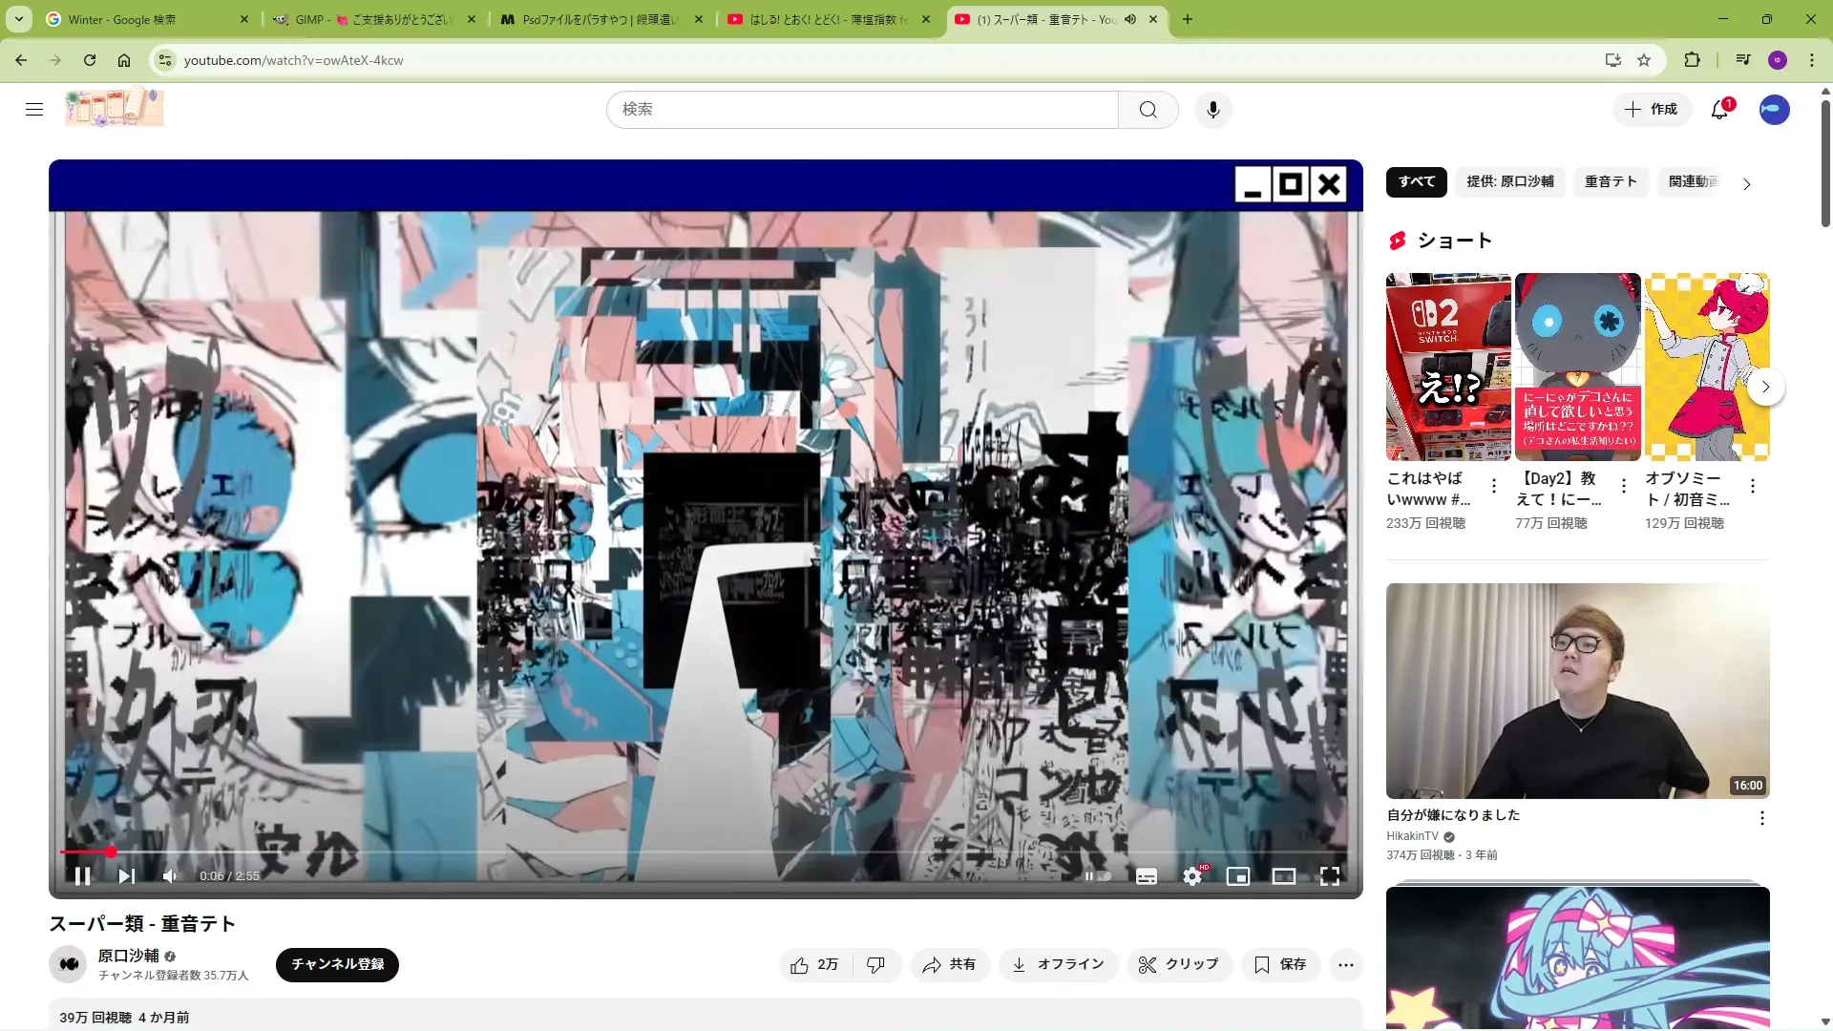
Task: Mute the video volume
Action: (170, 876)
